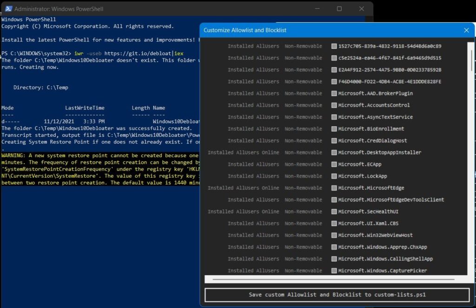Check Microsoft.MicrosoftEdgeDevToolsClient box

click(334, 199)
